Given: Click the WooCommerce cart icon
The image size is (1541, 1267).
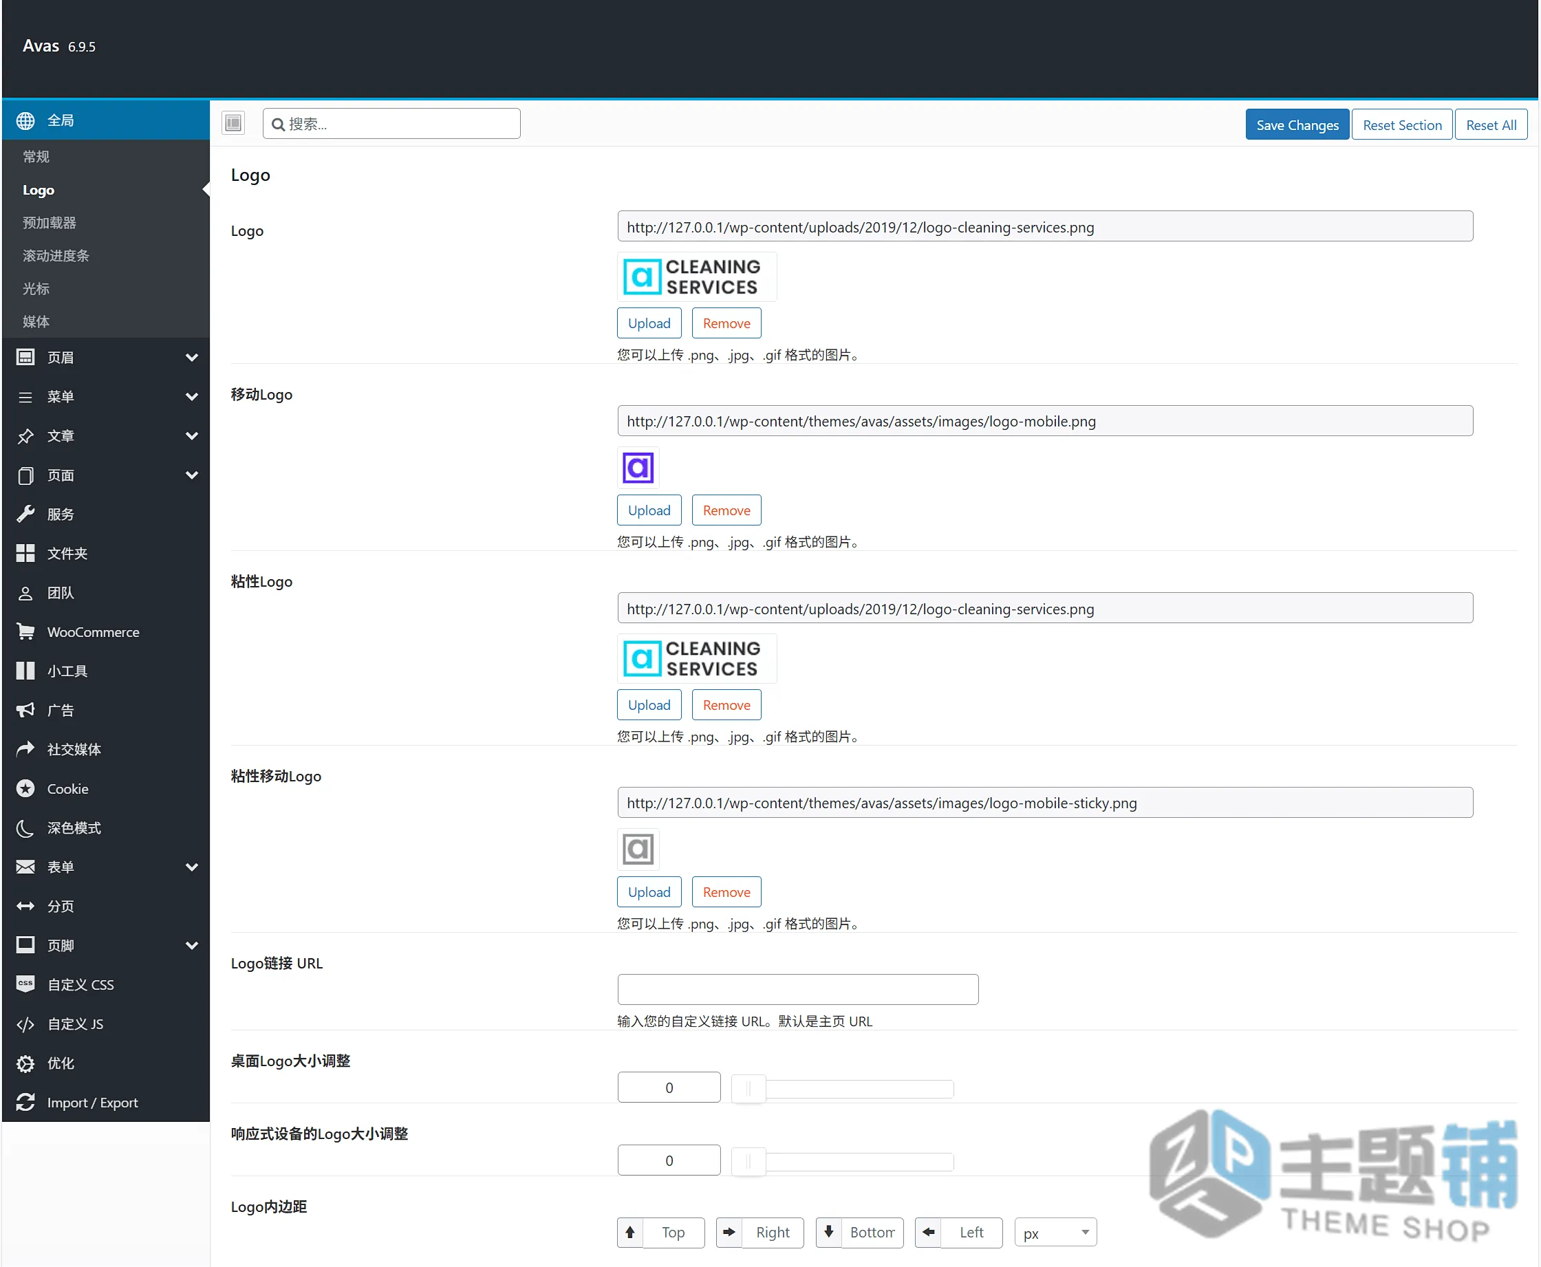Looking at the screenshot, I should tap(25, 632).
